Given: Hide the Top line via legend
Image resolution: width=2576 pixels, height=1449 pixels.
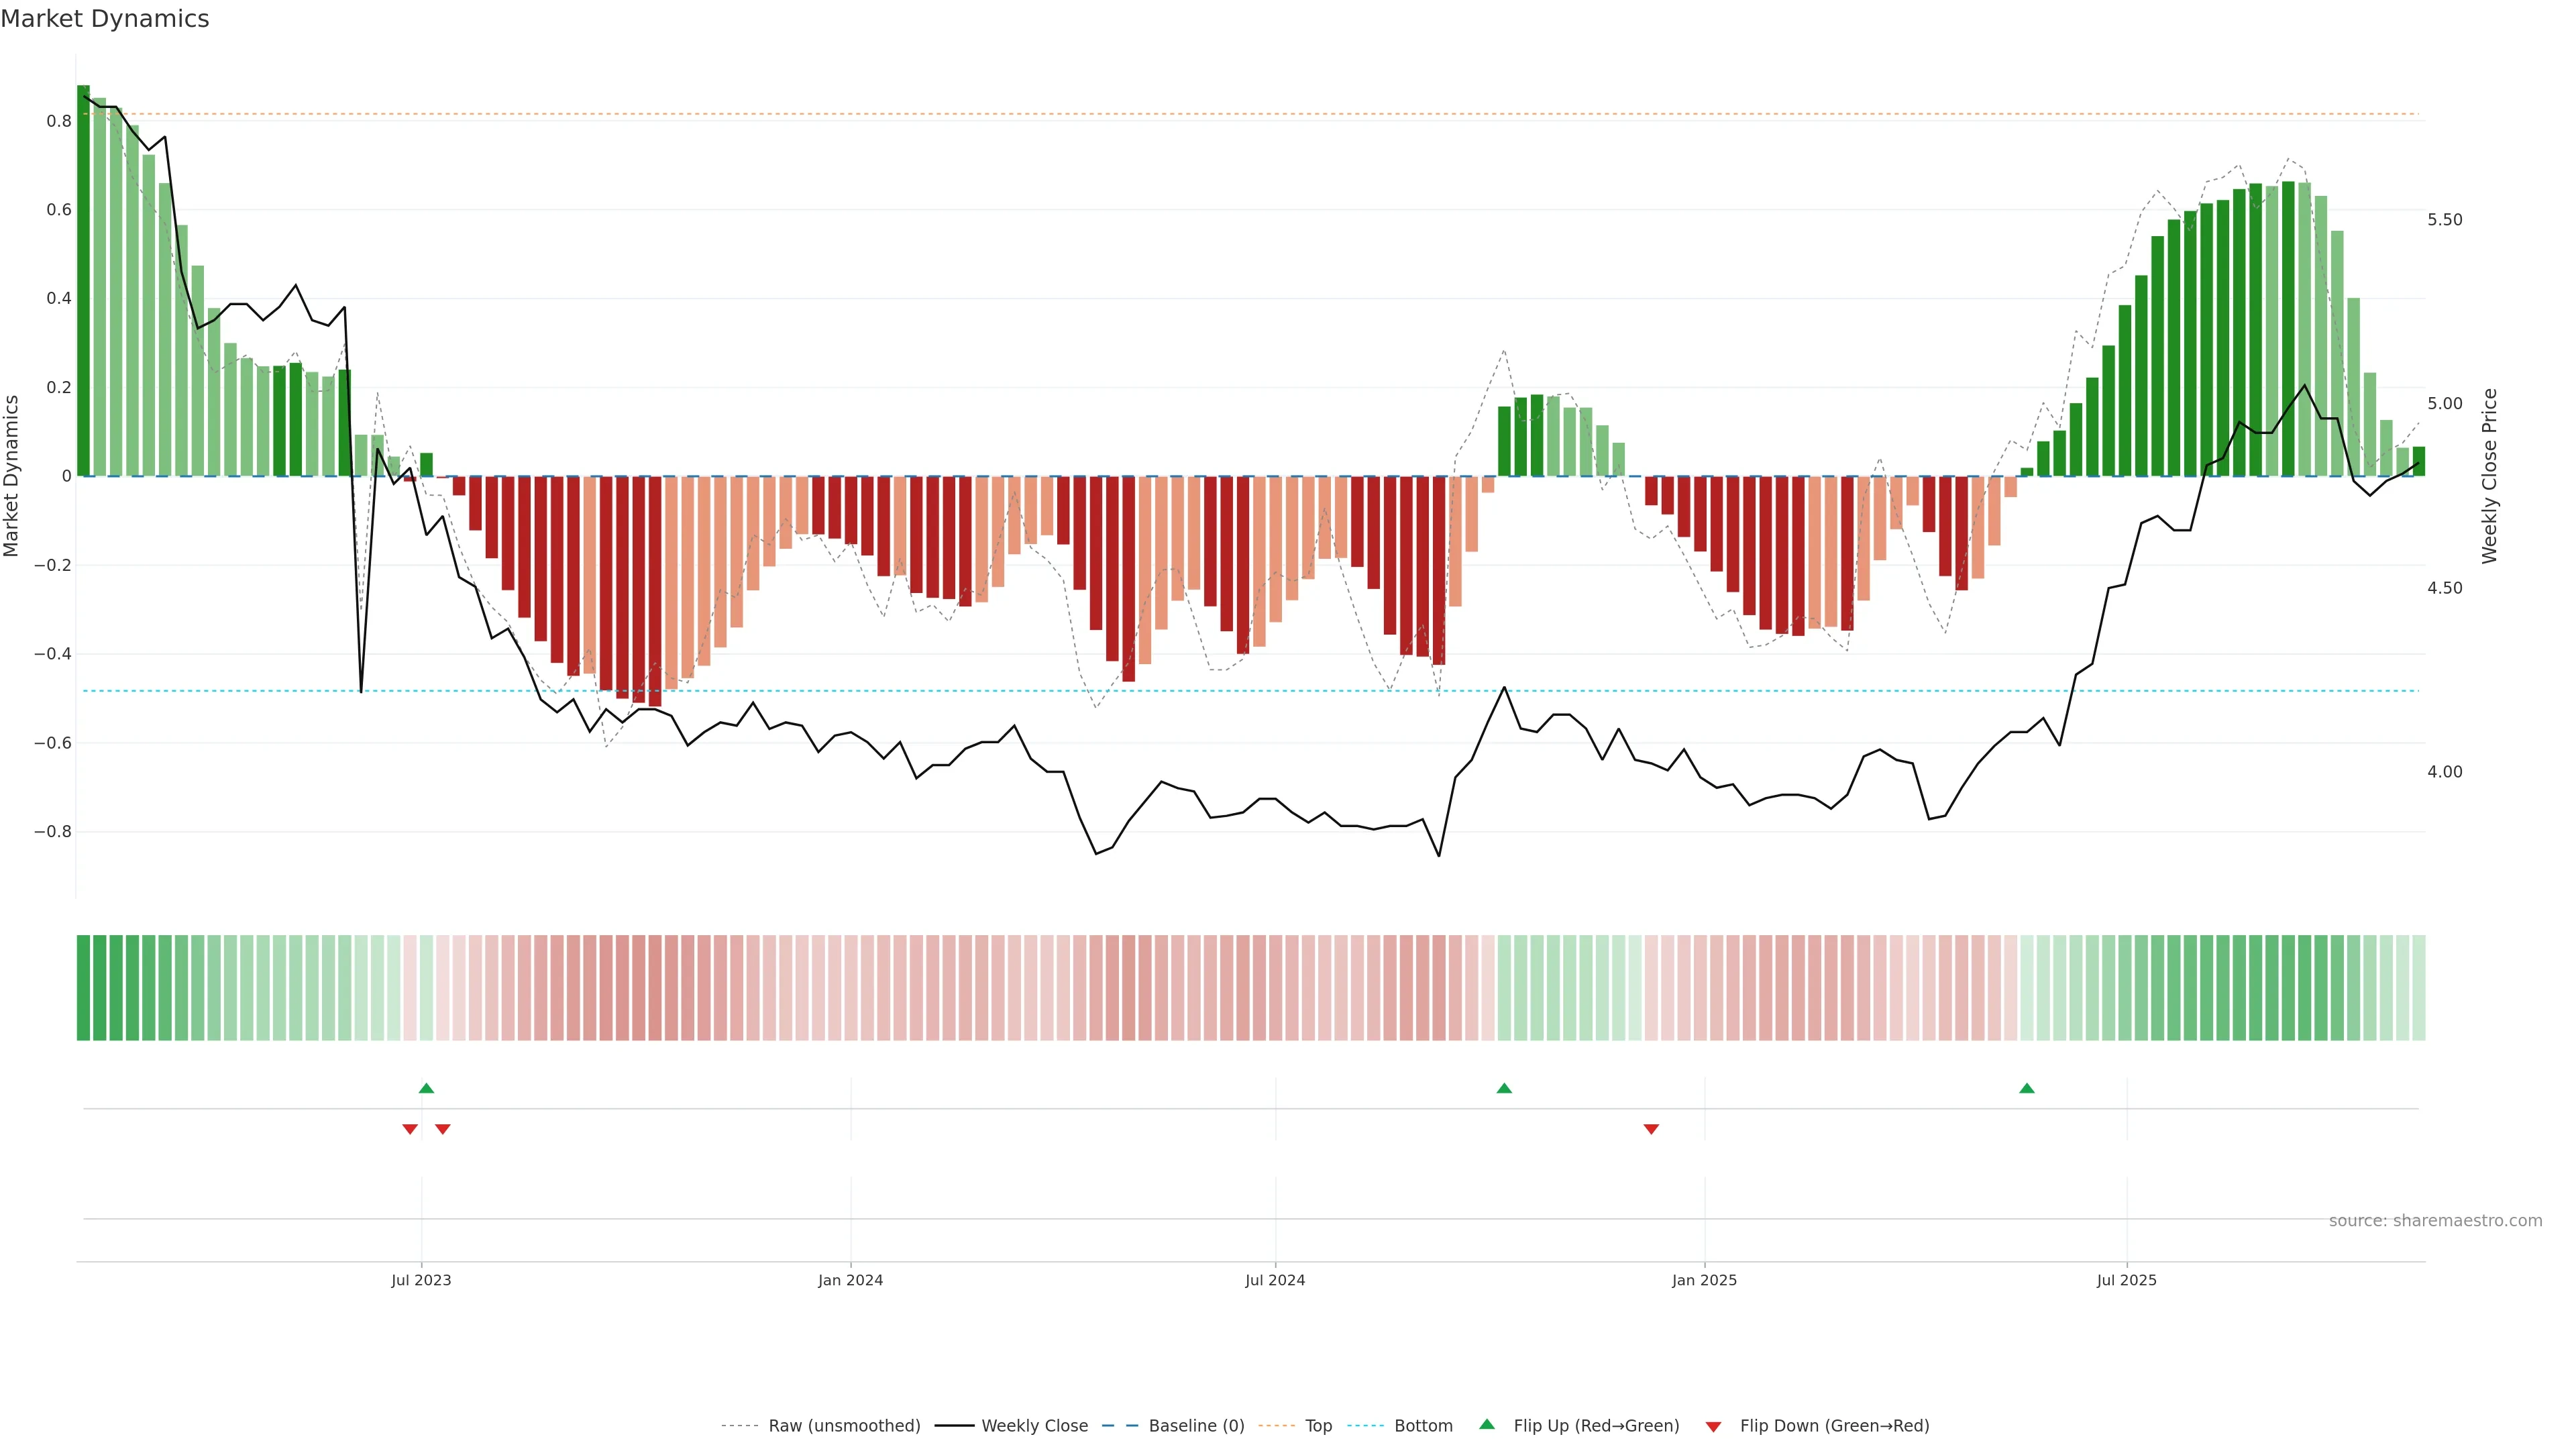Looking at the screenshot, I should coord(1318,1426).
